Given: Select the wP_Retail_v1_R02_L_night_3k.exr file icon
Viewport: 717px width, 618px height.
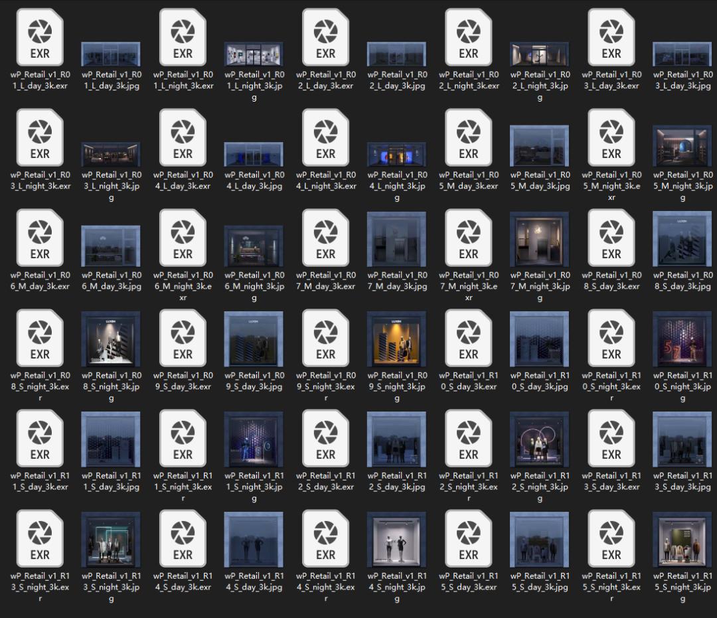Looking at the screenshot, I should click(469, 37).
